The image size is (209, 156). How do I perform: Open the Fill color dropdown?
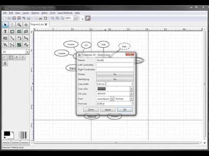[x=131, y=94]
